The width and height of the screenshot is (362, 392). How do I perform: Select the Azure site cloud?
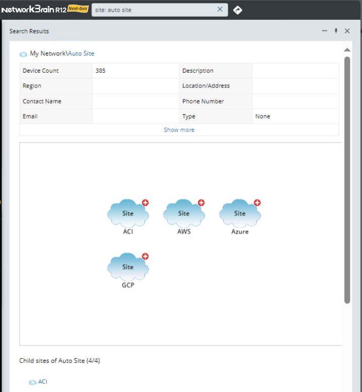240,213
